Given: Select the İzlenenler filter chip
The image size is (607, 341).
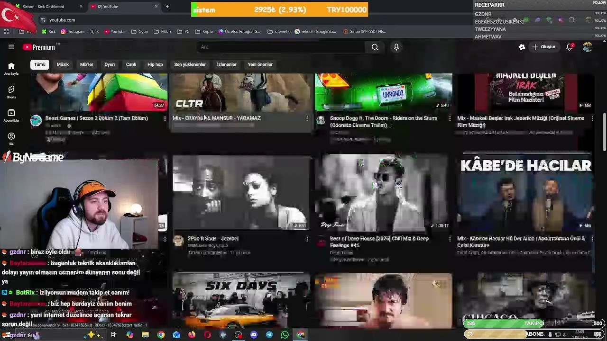Looking at the screenshot, I should coord(227,64).
